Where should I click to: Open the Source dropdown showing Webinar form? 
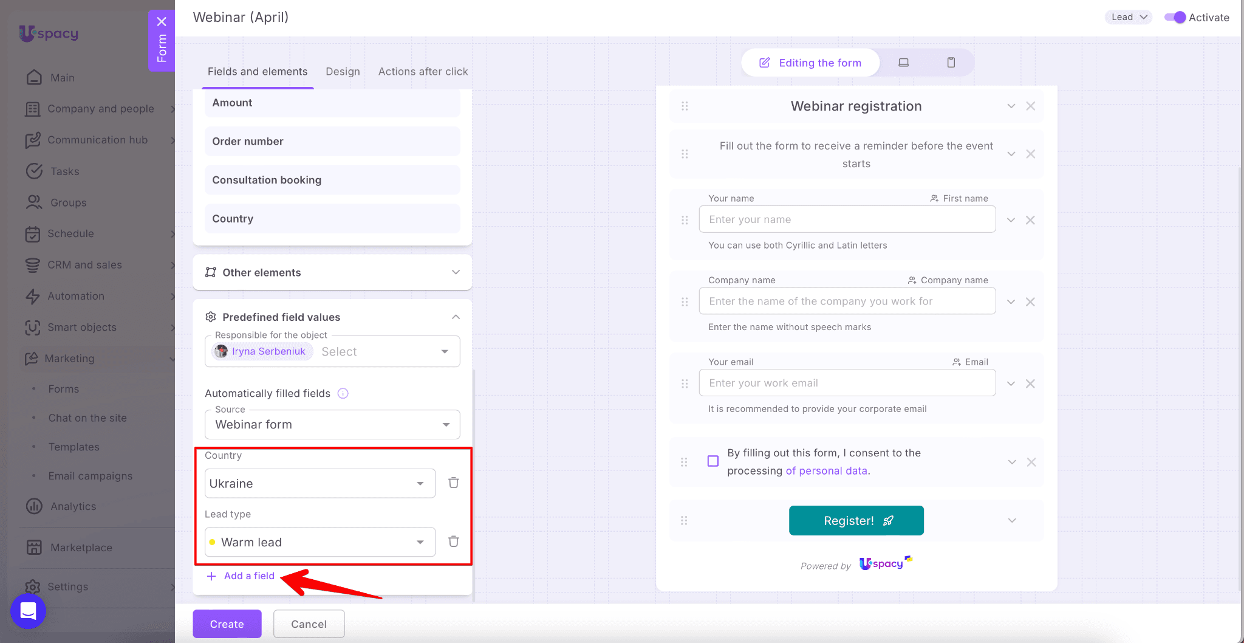pyautogui.click(x=332, y=425)
